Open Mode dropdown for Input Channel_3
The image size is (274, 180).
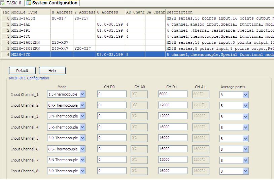click(82, 116)
